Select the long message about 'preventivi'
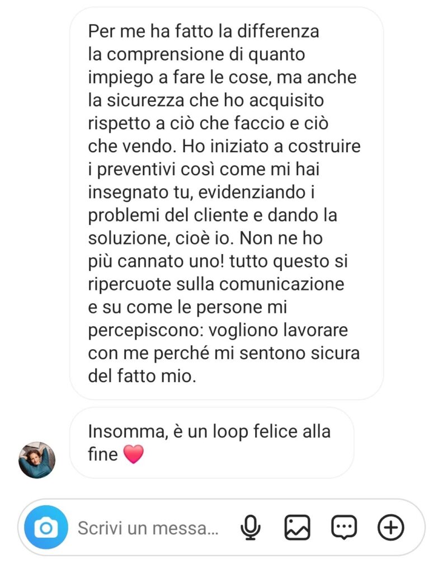Image resolution: width=443 pixels, height=573 pixels. click(227, 203)
